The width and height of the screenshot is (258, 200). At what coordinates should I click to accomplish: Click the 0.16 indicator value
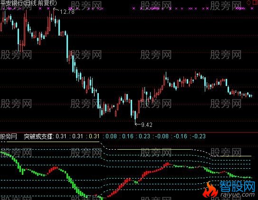click(x=128, y=136)
